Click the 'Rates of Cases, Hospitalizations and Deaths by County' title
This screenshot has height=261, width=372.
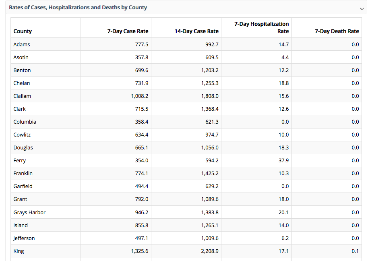[x=78, y=7]
